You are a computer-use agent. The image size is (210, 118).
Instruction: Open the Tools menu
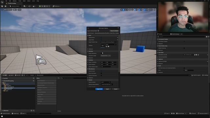tap(20, 1)
